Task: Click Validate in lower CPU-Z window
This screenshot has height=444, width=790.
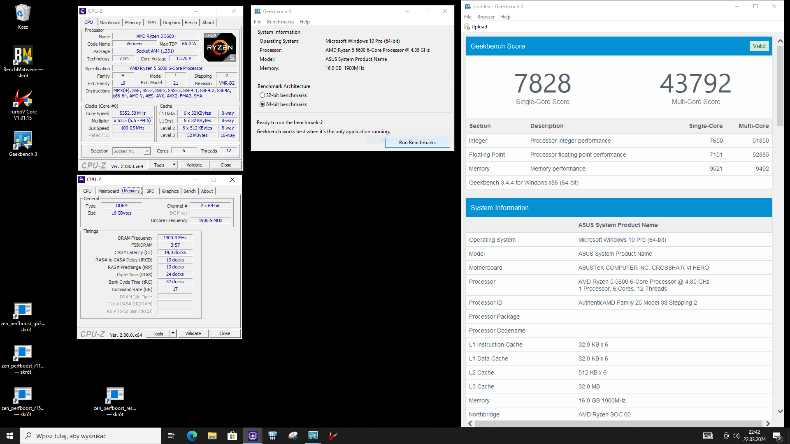Action: pos(193,333)
